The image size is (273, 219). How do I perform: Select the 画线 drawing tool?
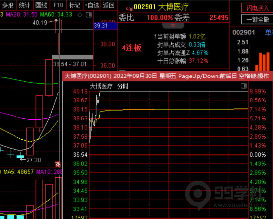pos(41,5)
